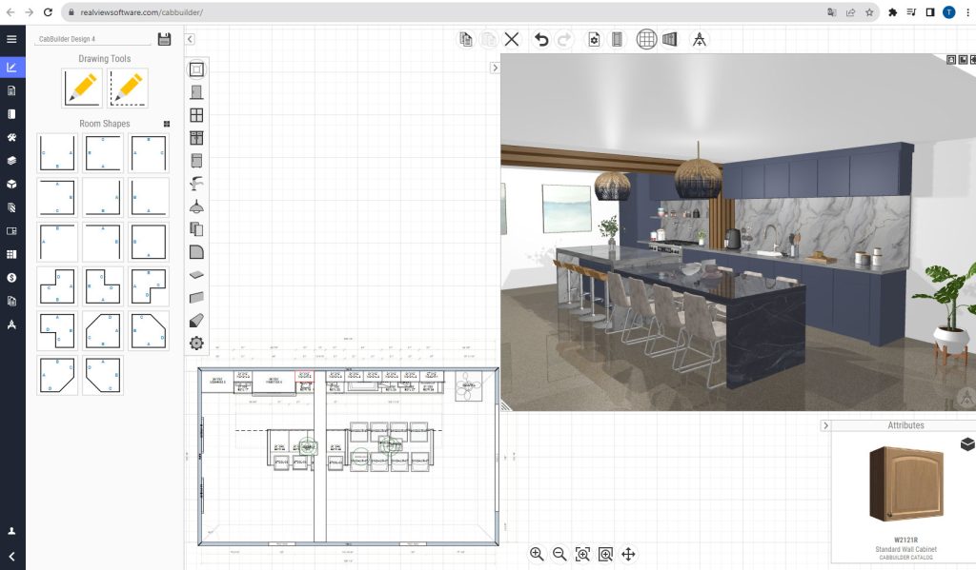Viewport: 976px width, 570px height.
Task: Open the browser three-dot menu
Action: click(x=967, y=11)
